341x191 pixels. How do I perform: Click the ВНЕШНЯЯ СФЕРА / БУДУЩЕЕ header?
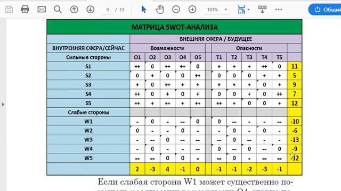(216, 39)
